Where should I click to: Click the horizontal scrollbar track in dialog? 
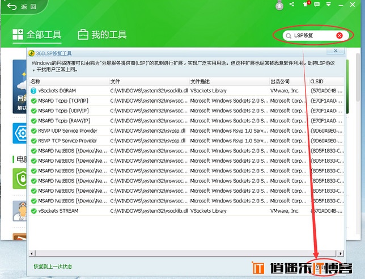click(186, 253)
